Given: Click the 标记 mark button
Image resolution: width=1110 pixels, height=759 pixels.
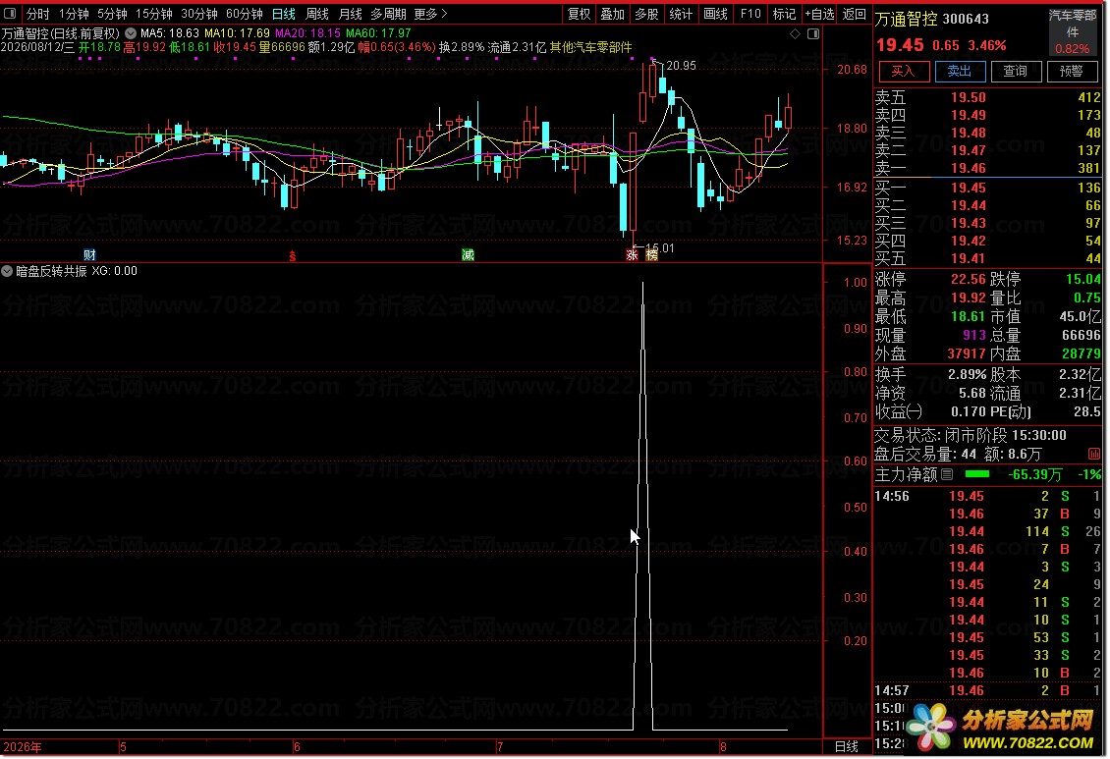Looking at the screenshot, I should [x=784, y=14].
